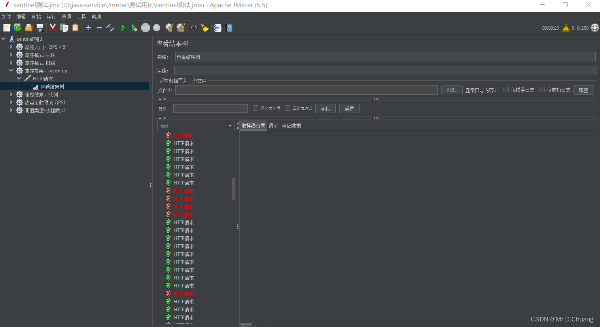Screen dimensions: 600x327
Task: Click the 浏览 browse button
Action: pyautogui.click(x=452, y=90)
